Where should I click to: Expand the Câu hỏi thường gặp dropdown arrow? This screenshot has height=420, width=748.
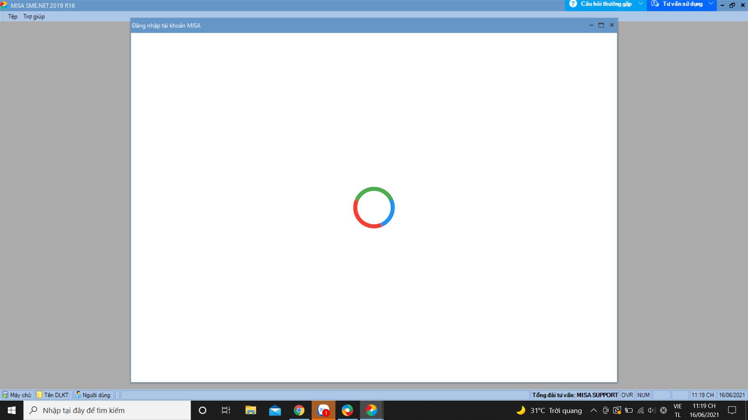[x=640, y=3]
